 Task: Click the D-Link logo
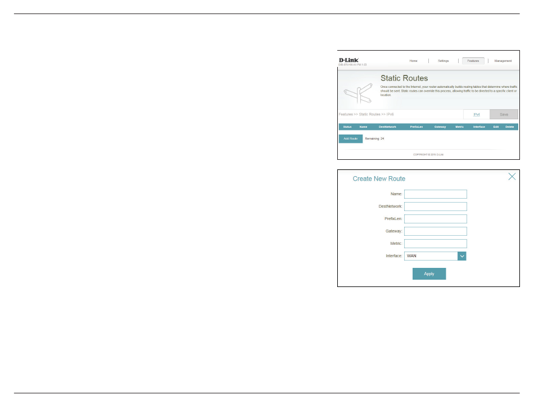click(x=349, y=60)
